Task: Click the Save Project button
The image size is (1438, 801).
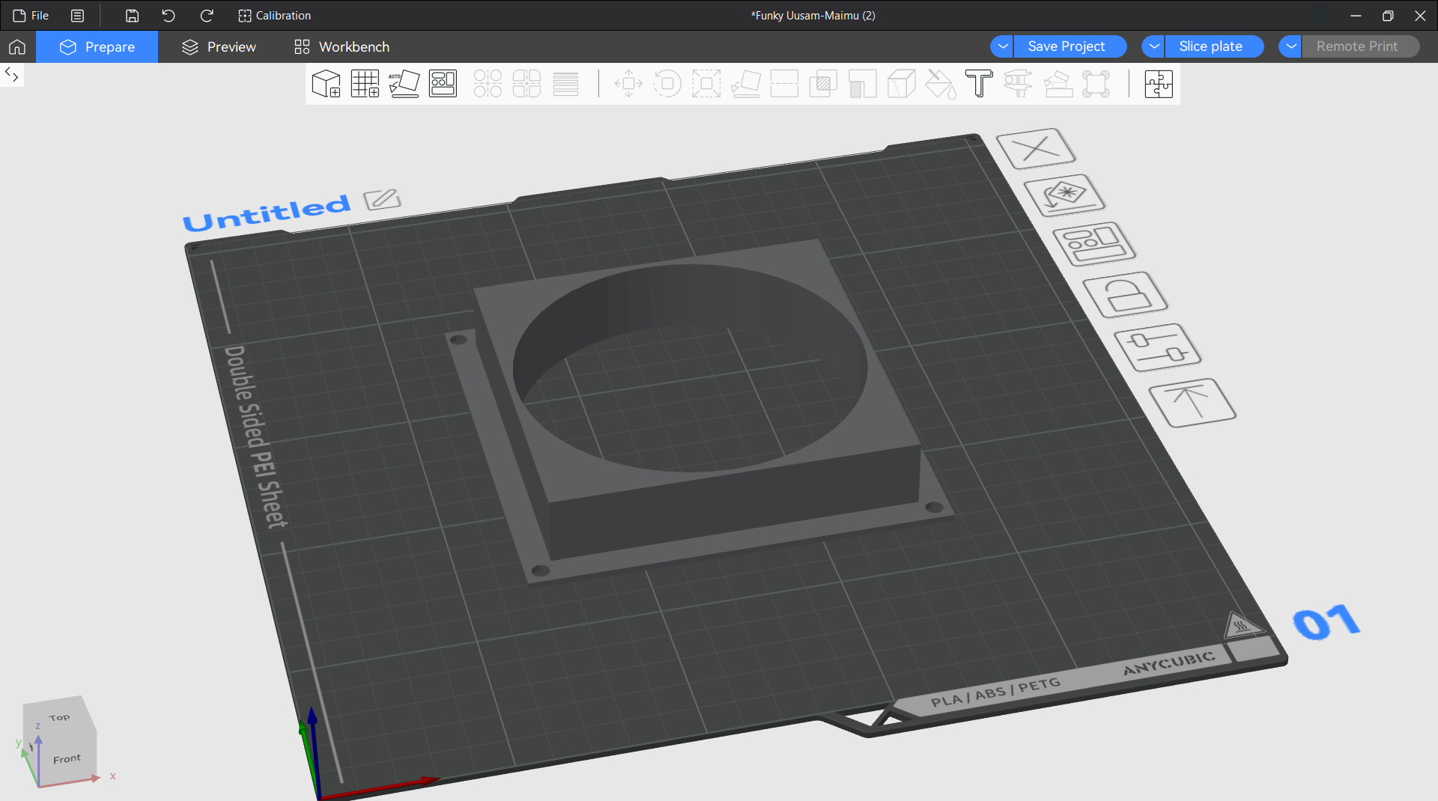Action: (1070, 46)
